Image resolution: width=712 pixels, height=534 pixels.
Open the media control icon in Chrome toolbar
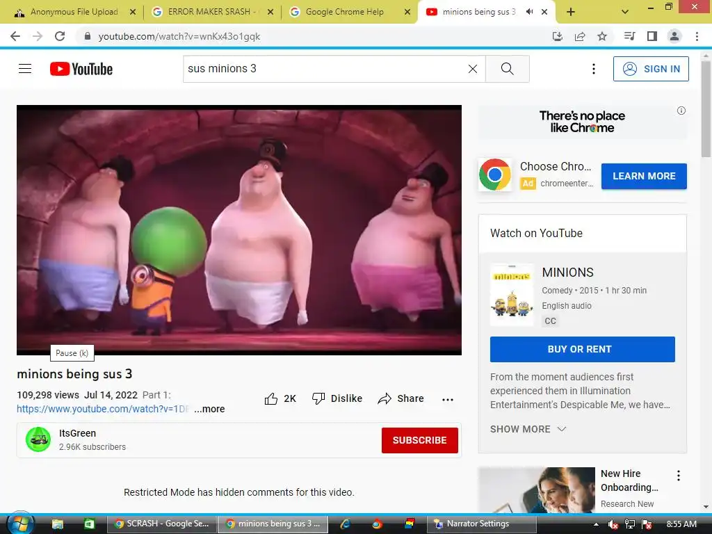pyautogui.click(x=629, y=36)
